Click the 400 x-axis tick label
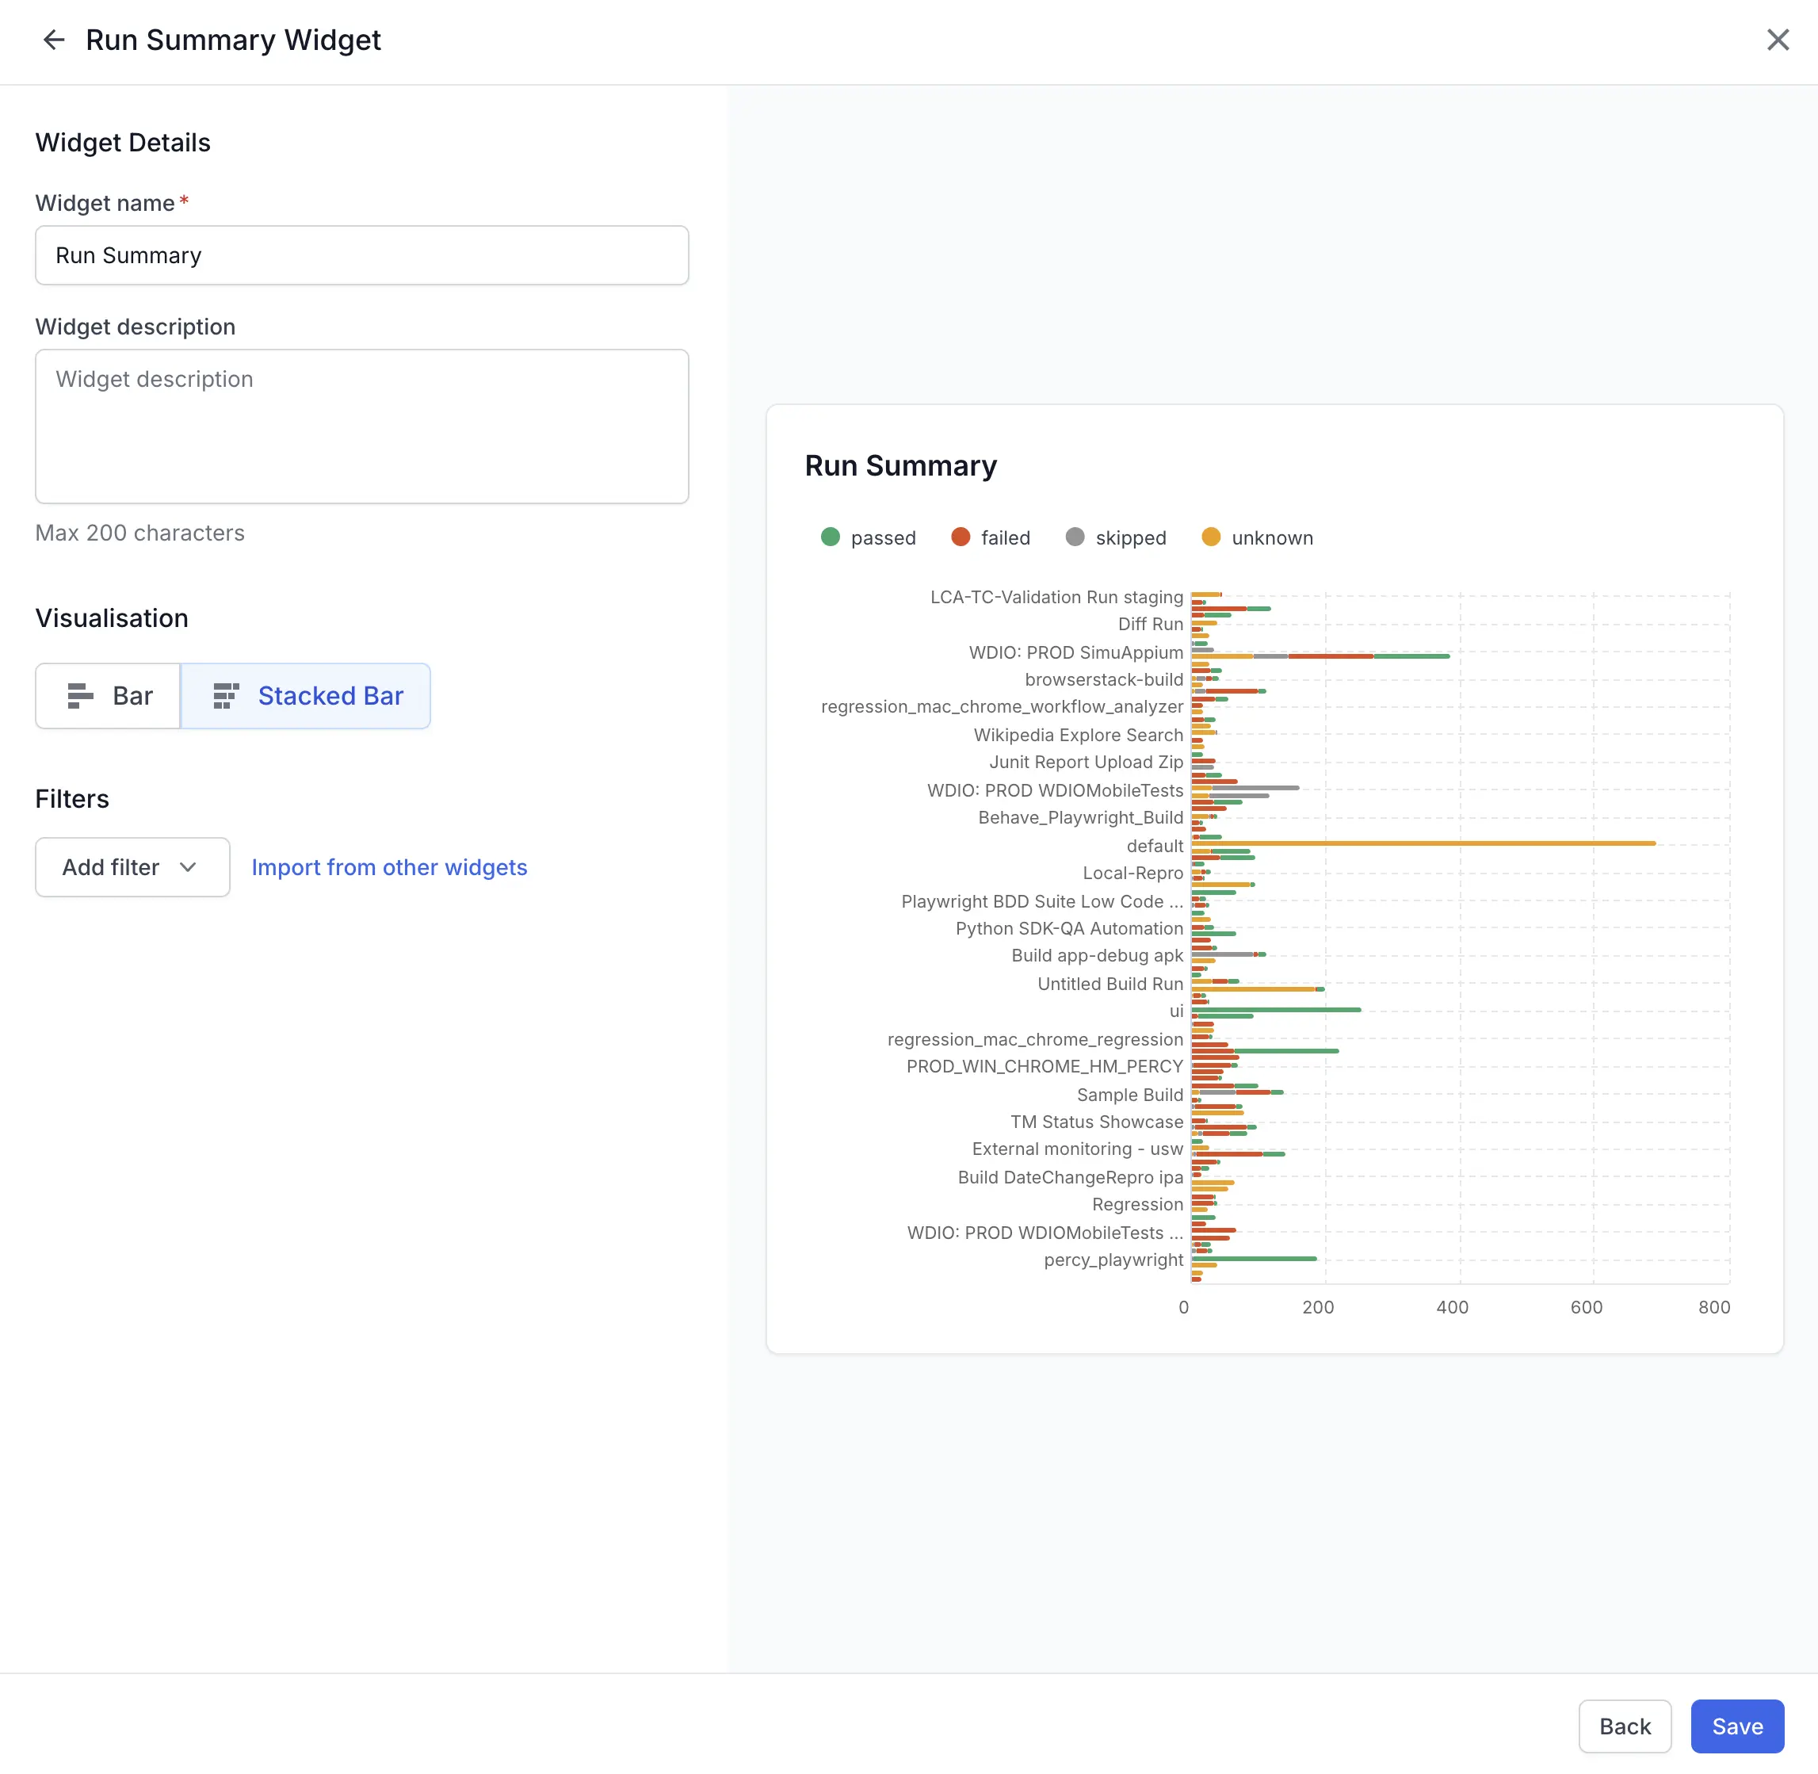This screenshot has height=1774, width=1818. click(1452, 1307)
